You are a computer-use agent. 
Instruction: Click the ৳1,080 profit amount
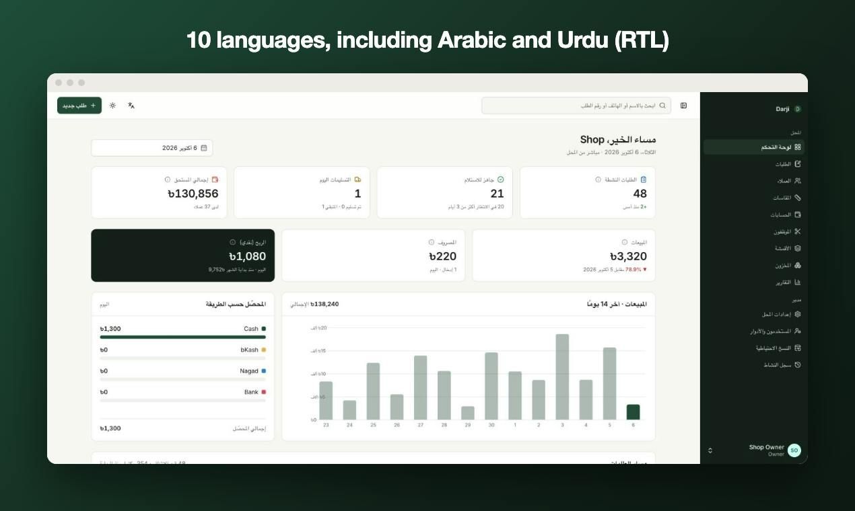tap(247, 256)
